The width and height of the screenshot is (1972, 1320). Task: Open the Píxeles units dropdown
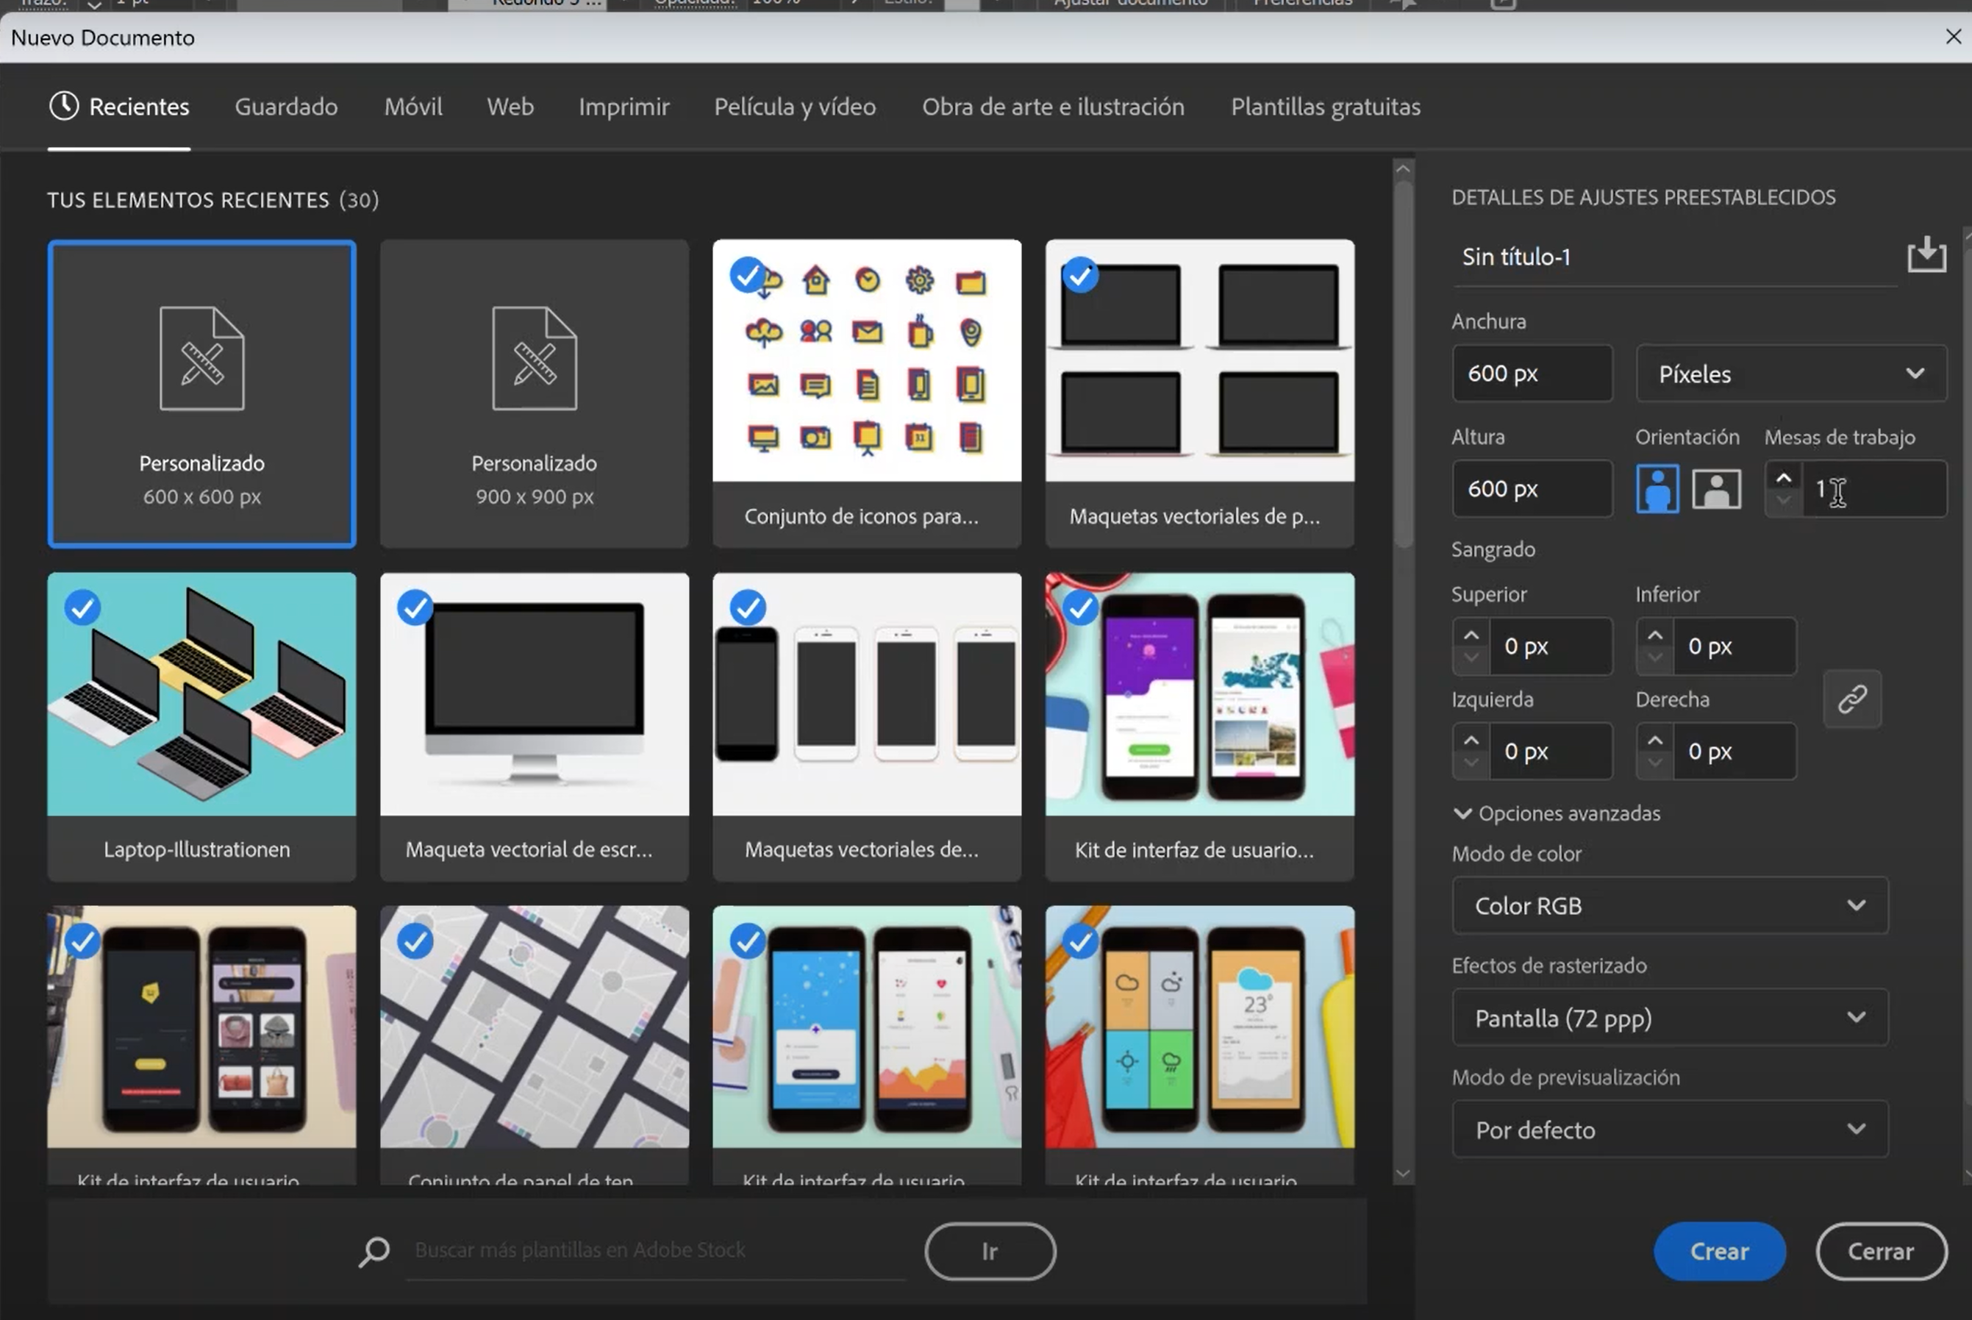tap(1790, 373)
